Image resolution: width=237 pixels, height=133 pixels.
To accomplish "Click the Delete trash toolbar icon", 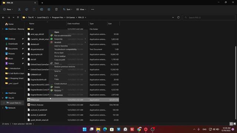I will (56, 9).
